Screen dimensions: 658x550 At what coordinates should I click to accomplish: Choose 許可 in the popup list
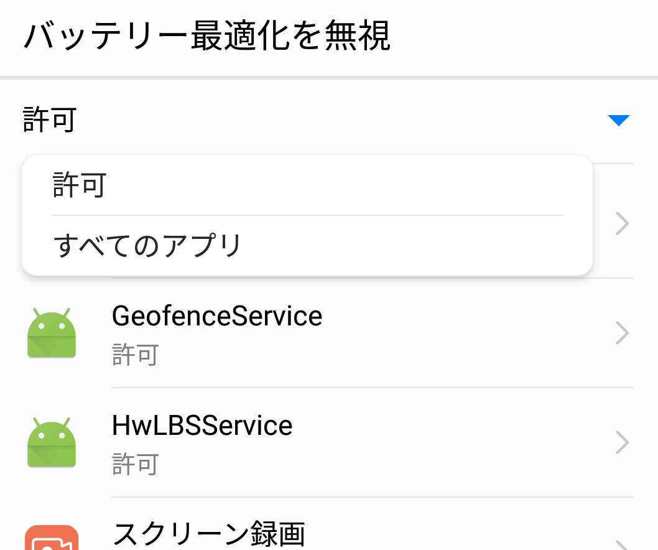point(80,185)
